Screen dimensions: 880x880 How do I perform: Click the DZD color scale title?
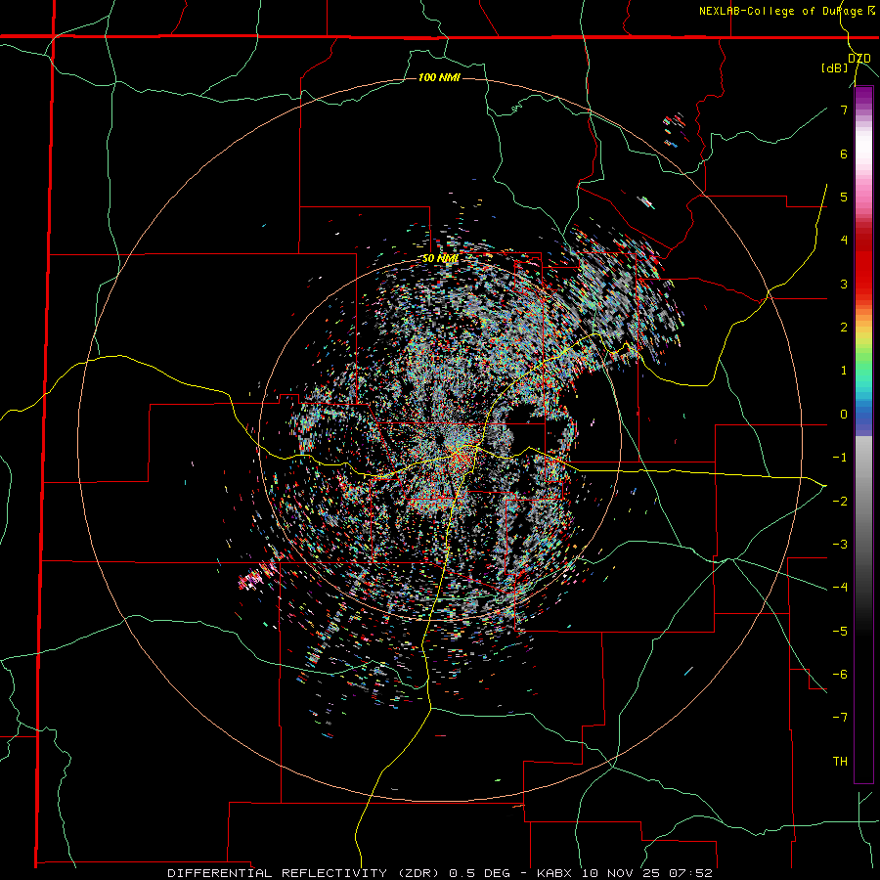(859, 58)
